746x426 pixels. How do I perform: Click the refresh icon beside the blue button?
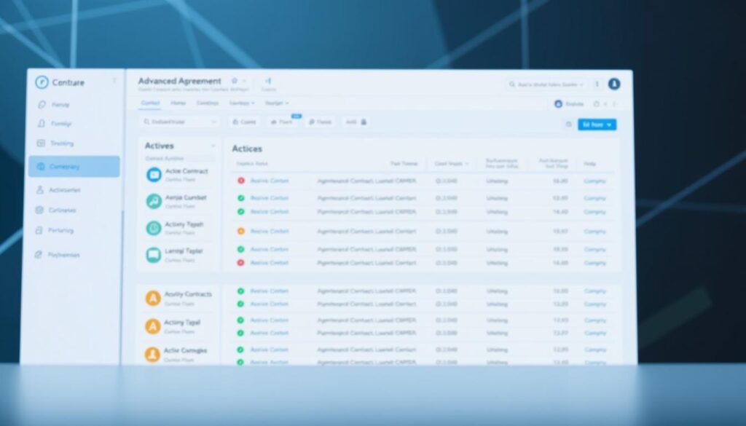pos(568,125)
